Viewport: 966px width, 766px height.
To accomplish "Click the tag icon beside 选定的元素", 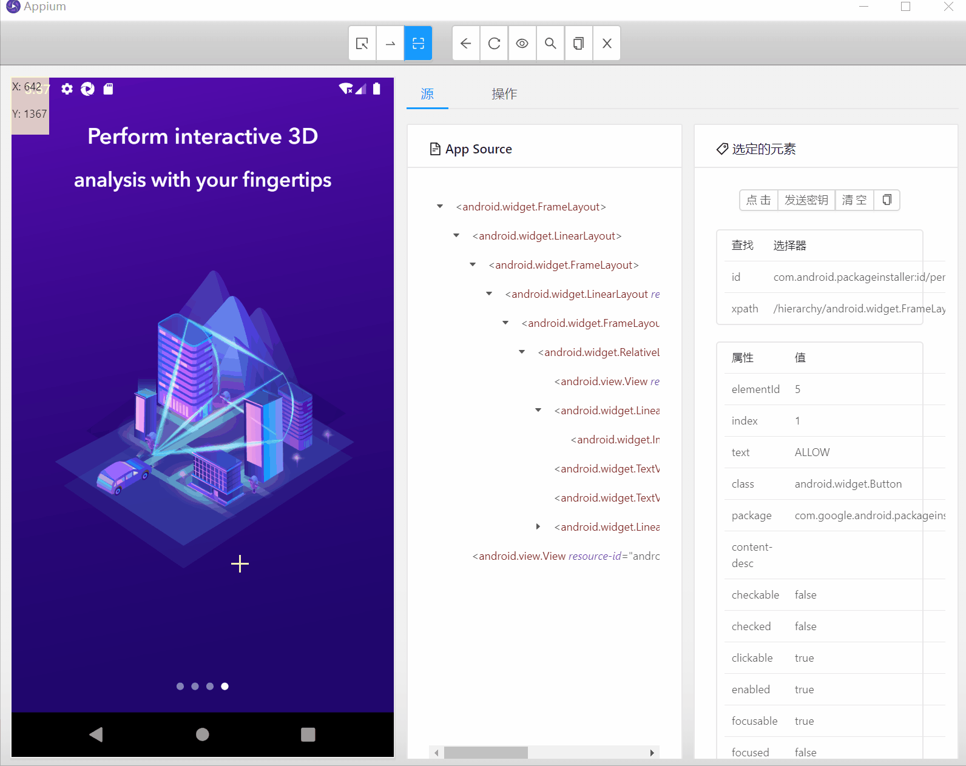I will pyautogui.click(x=722, y=149).
